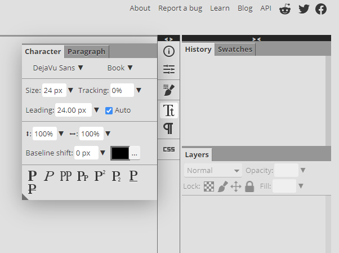339x253 pixels.
Task: Open the CSS panel icon
Action: 168,149
